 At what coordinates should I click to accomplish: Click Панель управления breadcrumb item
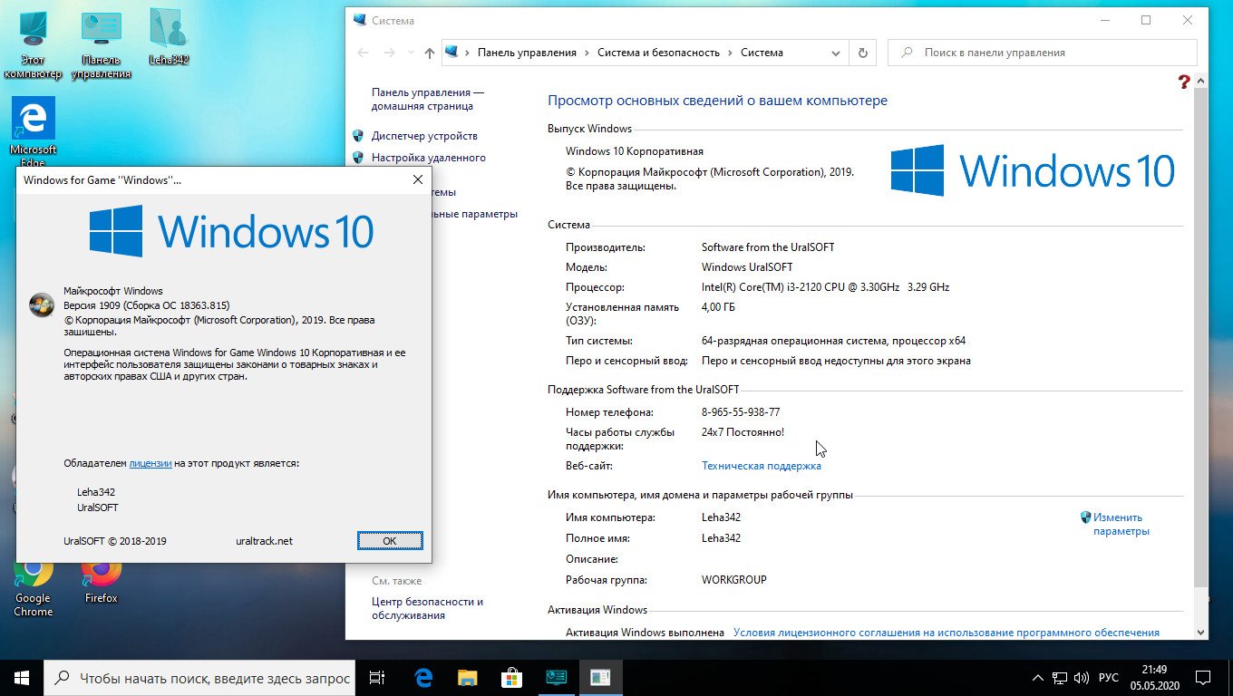pos(527,53)
